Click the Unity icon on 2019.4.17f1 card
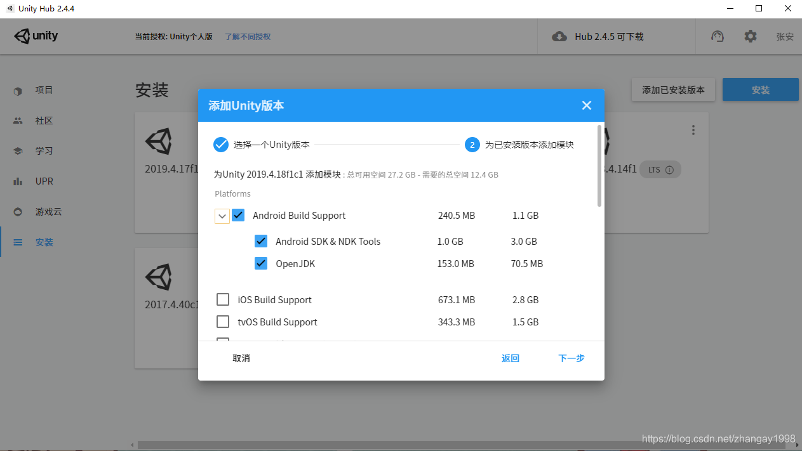The image size is (802, 451). [158, 141]
